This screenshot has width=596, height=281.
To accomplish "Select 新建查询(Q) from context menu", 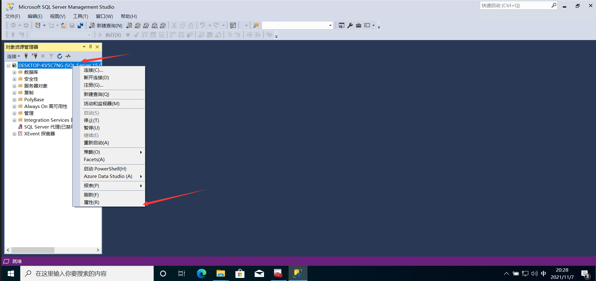I will 109,94.
